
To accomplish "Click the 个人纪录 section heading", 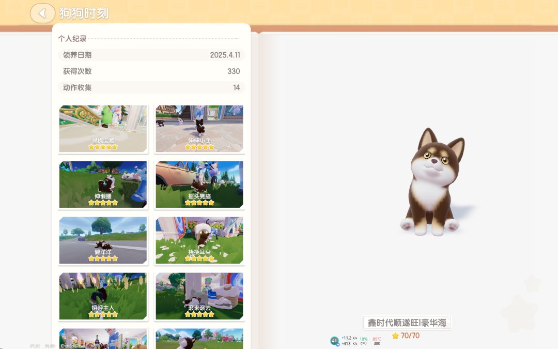I will (x=72, y=38).
